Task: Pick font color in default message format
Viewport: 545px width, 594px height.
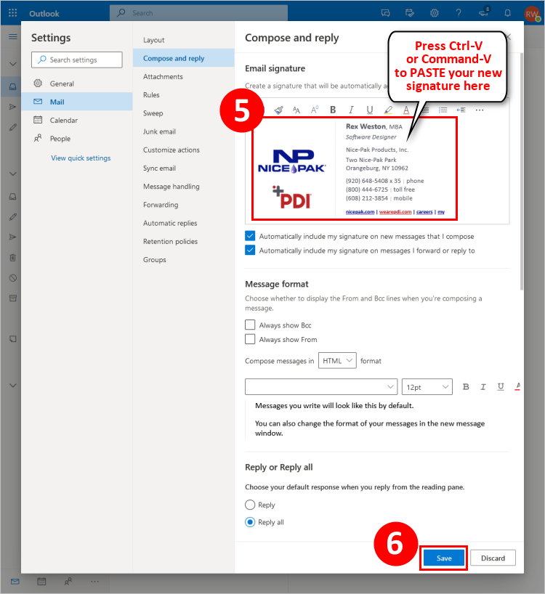Action: (x=517, y=387)
